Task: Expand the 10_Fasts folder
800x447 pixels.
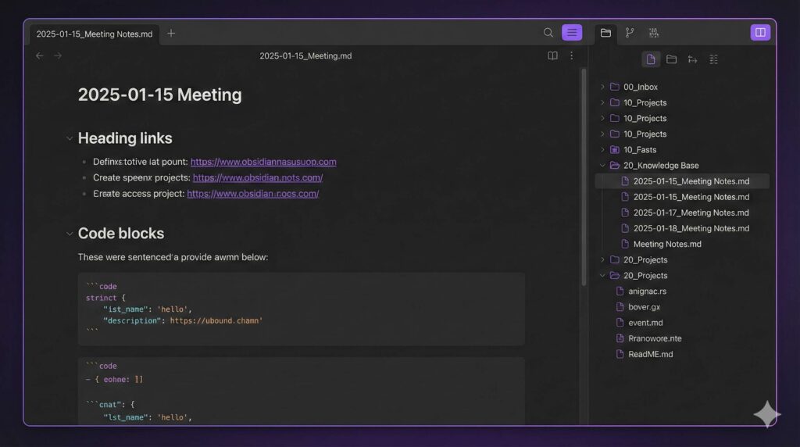Action: 602,149
